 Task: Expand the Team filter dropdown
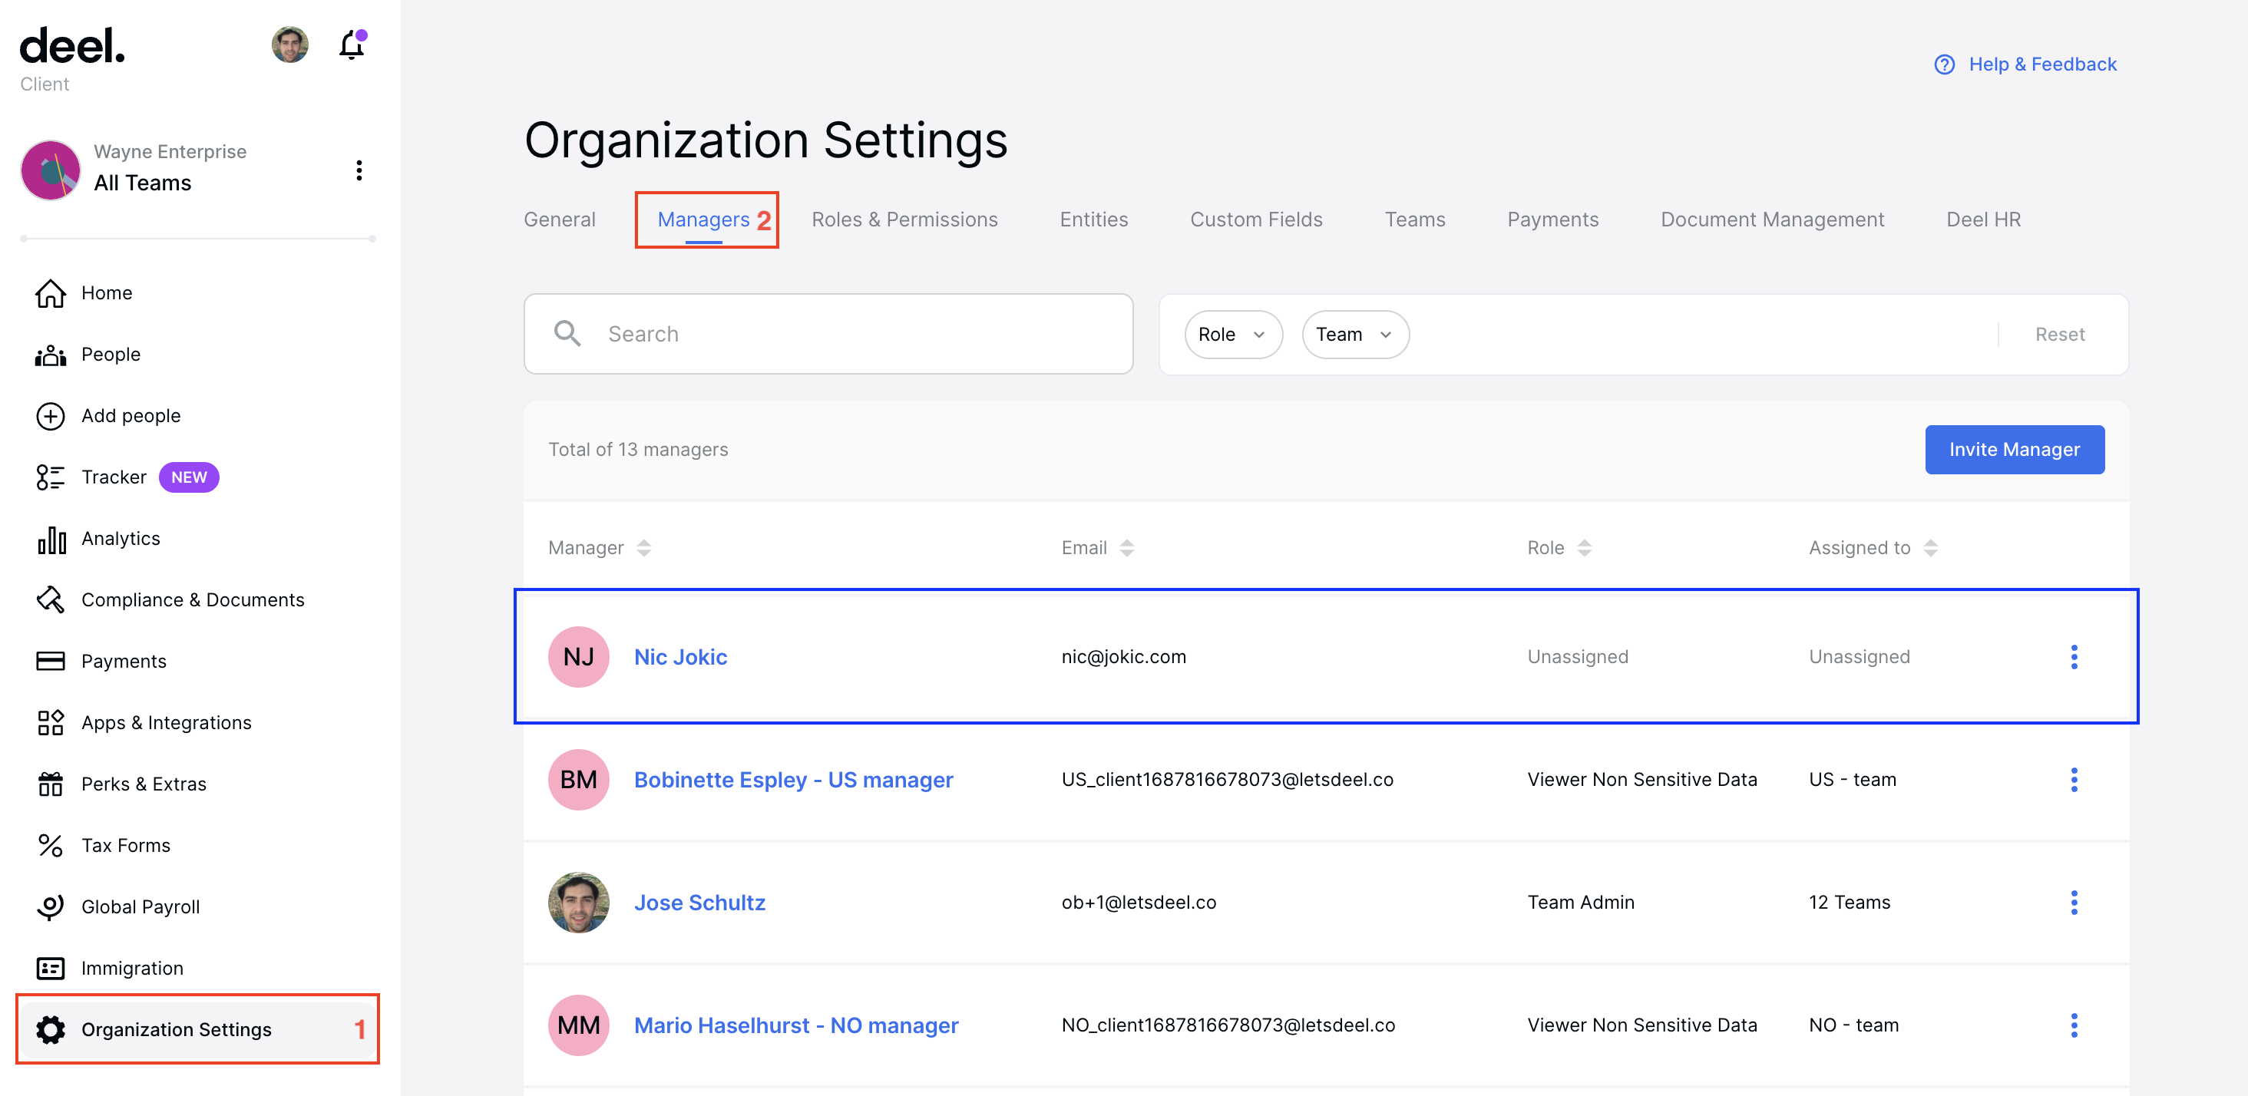coord(1354,334)
